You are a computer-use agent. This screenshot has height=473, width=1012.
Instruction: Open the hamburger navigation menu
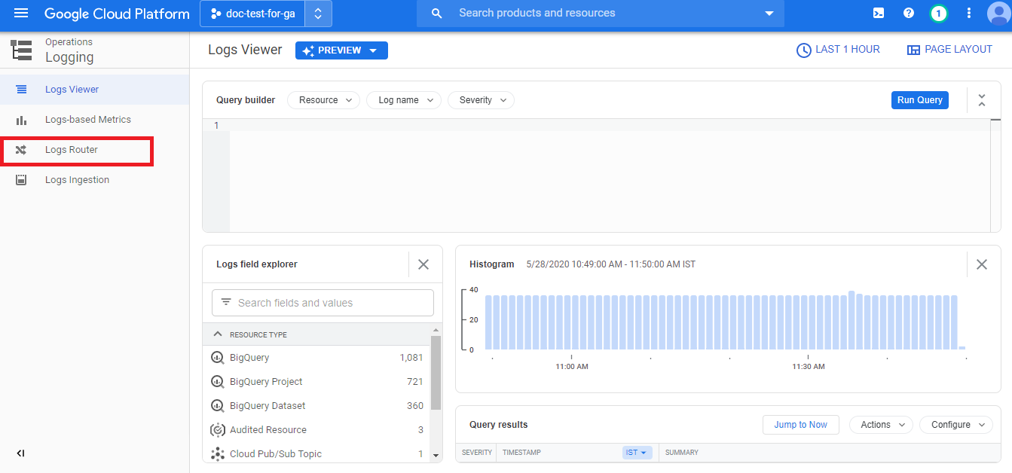pos(21,14)
